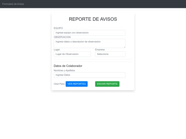The image size is (186, 139).
Task: Click into the OBSERVACION text area
Action: 90,43
